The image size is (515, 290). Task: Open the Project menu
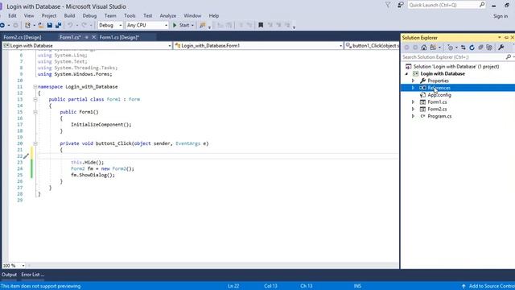pos(49,15)
